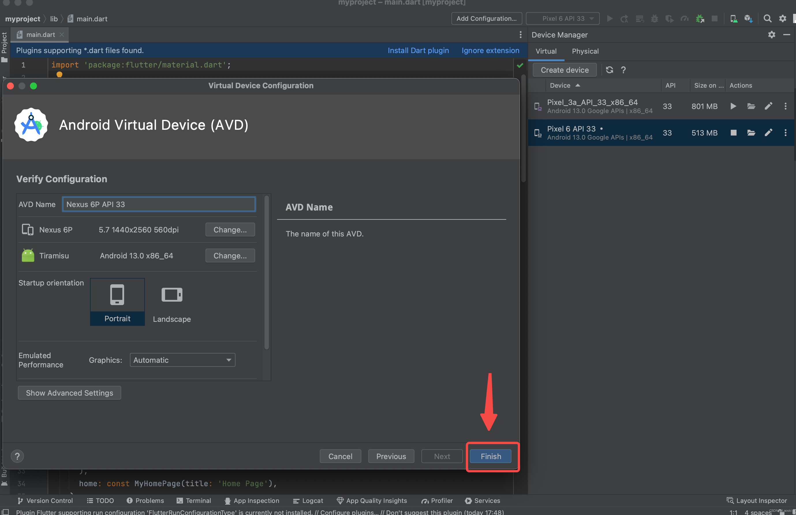Open the Graphics Automatic dropdown
The image size is (796, 515).
coord(182,360)
